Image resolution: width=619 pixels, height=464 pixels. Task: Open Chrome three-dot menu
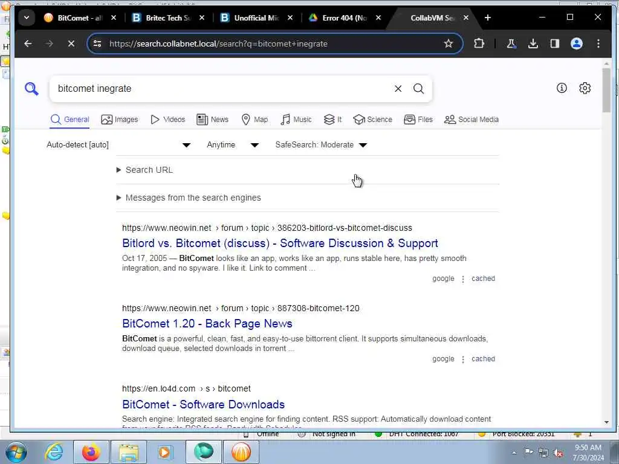[x=598, y=43]
